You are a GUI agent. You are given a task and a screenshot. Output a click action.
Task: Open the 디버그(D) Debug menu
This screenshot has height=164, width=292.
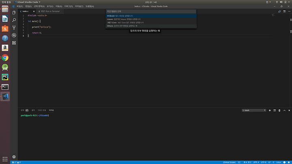(x=69, y=6)
